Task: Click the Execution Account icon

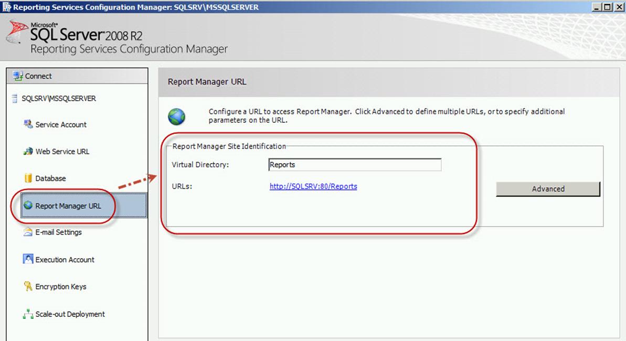Action: tap(28, 259)
